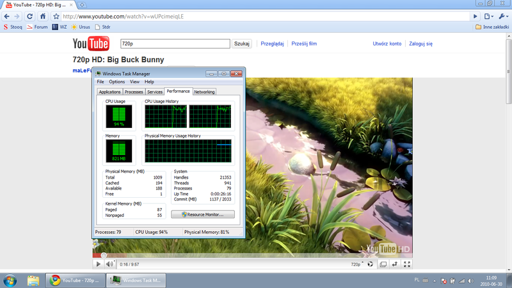Click the Resource Monitor button
The height and width of the screenshot is (288, 512).
click(x=203, y=214)
